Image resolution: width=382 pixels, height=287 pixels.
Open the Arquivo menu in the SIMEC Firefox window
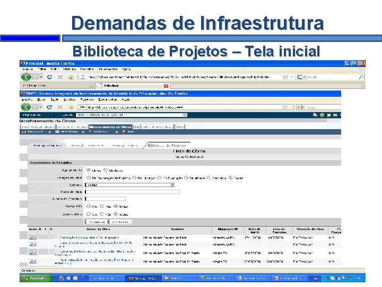click(x=27, y=99)
